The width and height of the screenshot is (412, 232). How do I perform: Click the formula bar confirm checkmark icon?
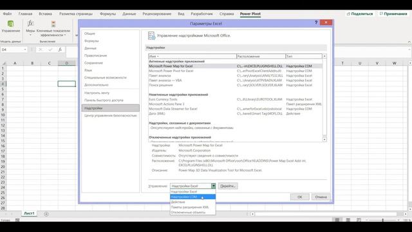tap(50, 50)
